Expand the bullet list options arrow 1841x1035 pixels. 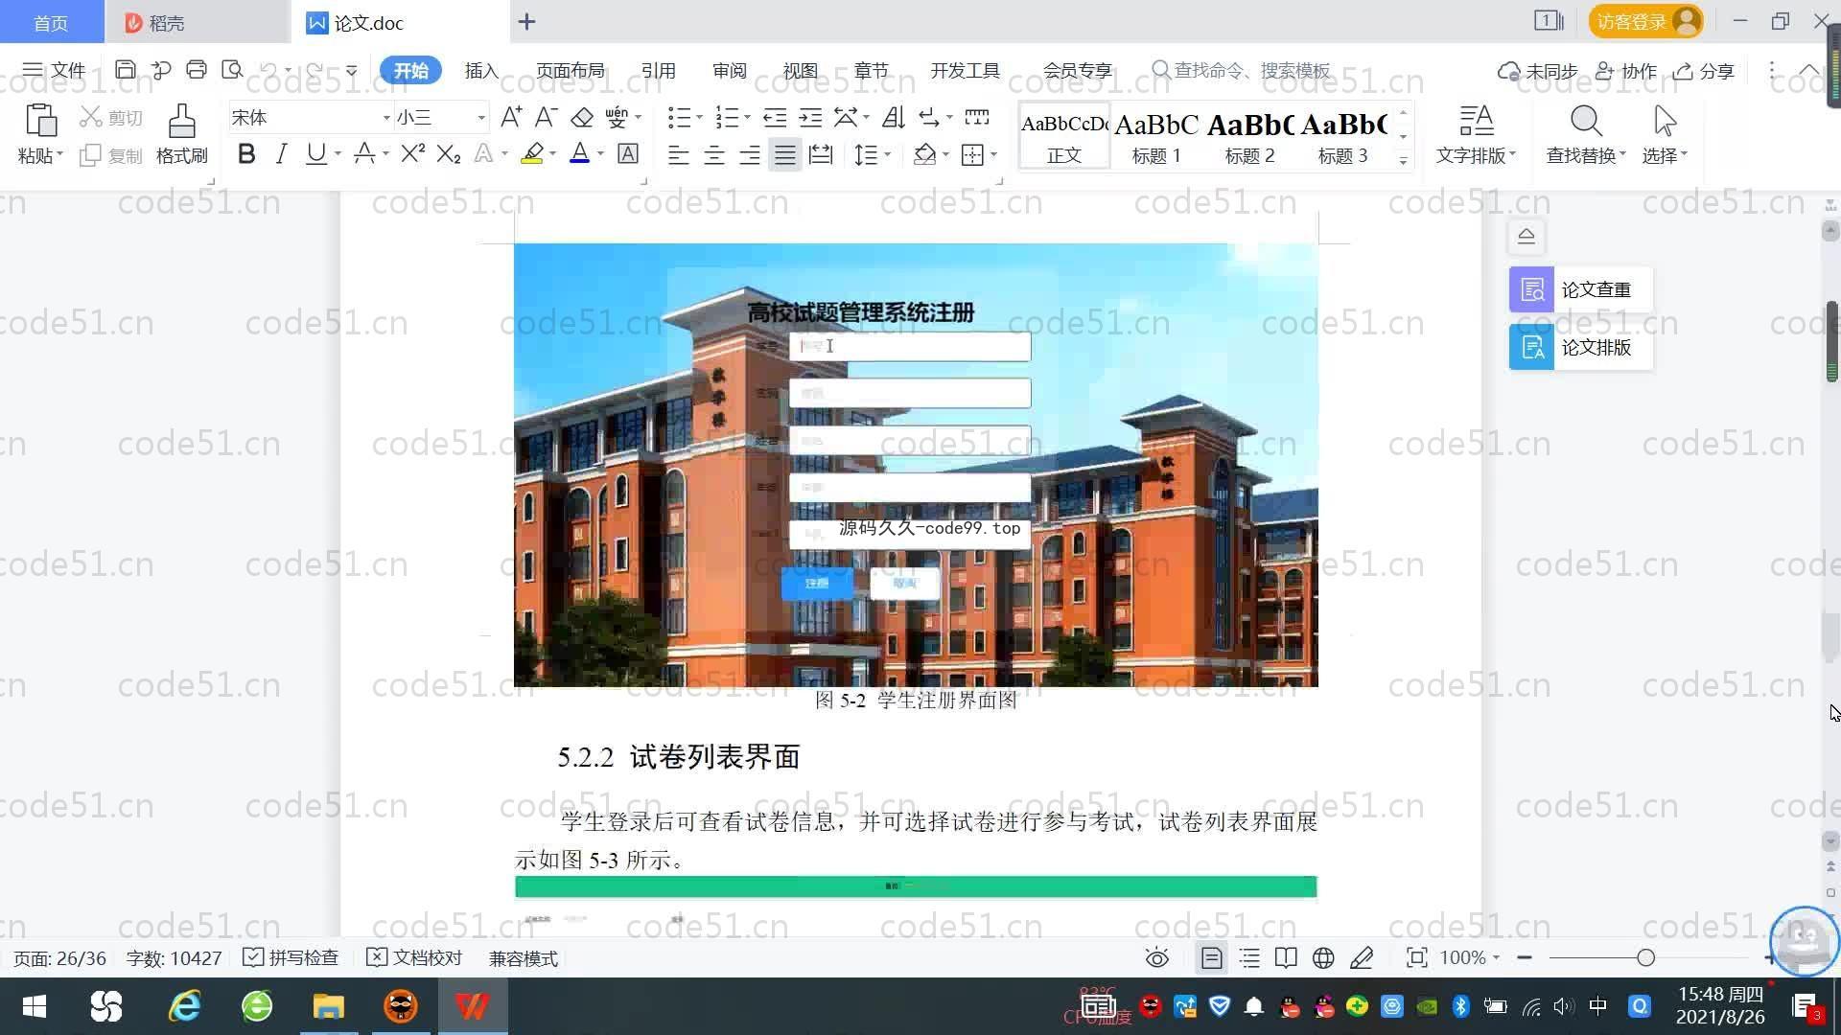point(699,118)
